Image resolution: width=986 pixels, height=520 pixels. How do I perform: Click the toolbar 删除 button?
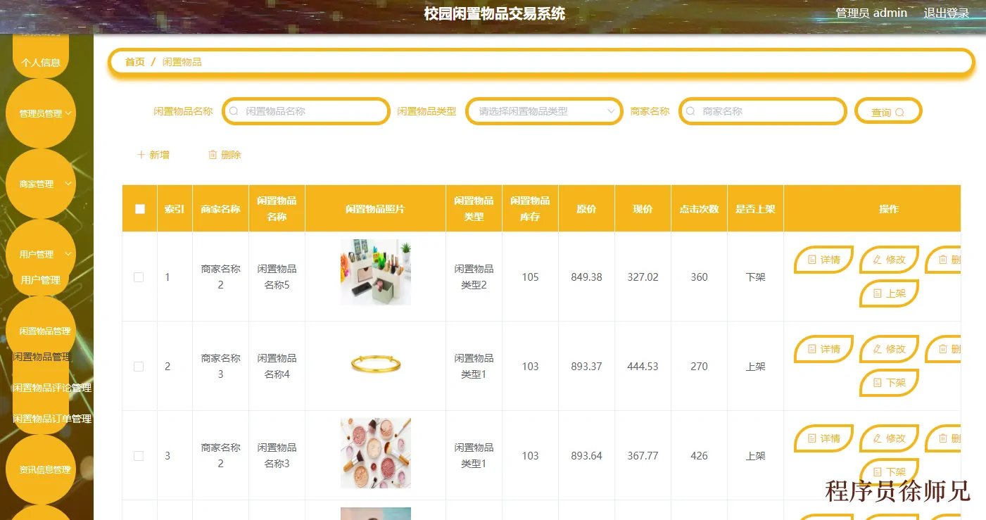point(225,155)
